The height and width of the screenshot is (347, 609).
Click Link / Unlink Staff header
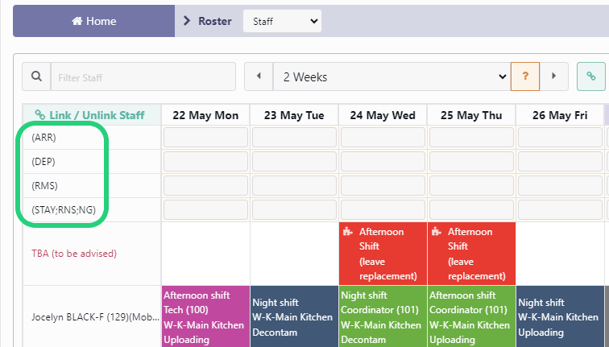[89, 115]
